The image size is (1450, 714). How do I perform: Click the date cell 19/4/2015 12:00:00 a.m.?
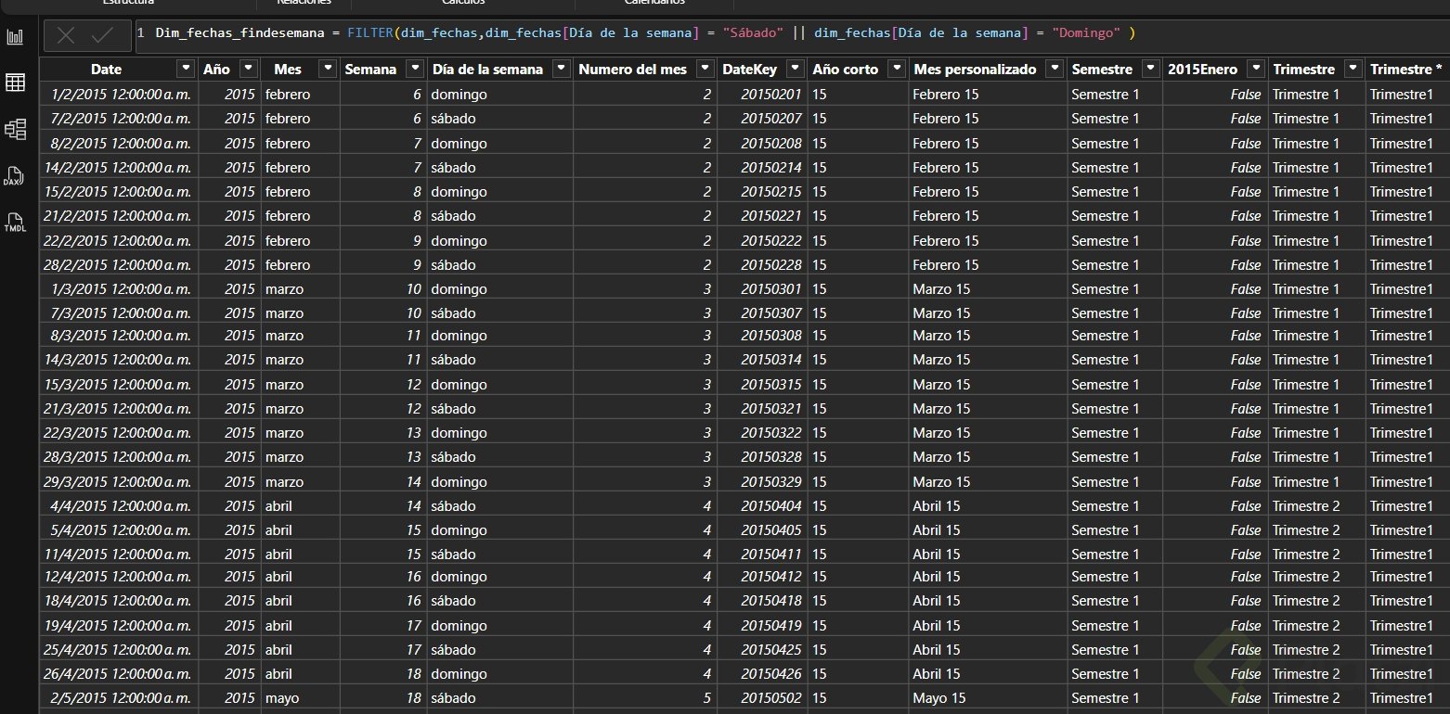point(118,625)
